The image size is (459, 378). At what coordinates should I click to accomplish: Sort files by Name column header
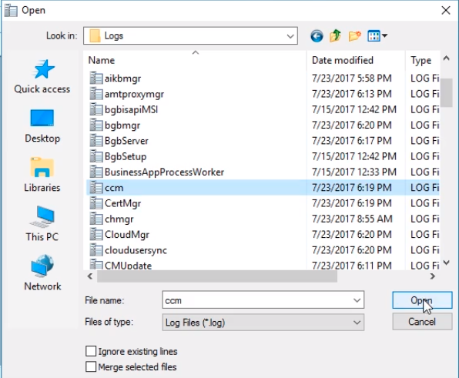tap(195, 60)
